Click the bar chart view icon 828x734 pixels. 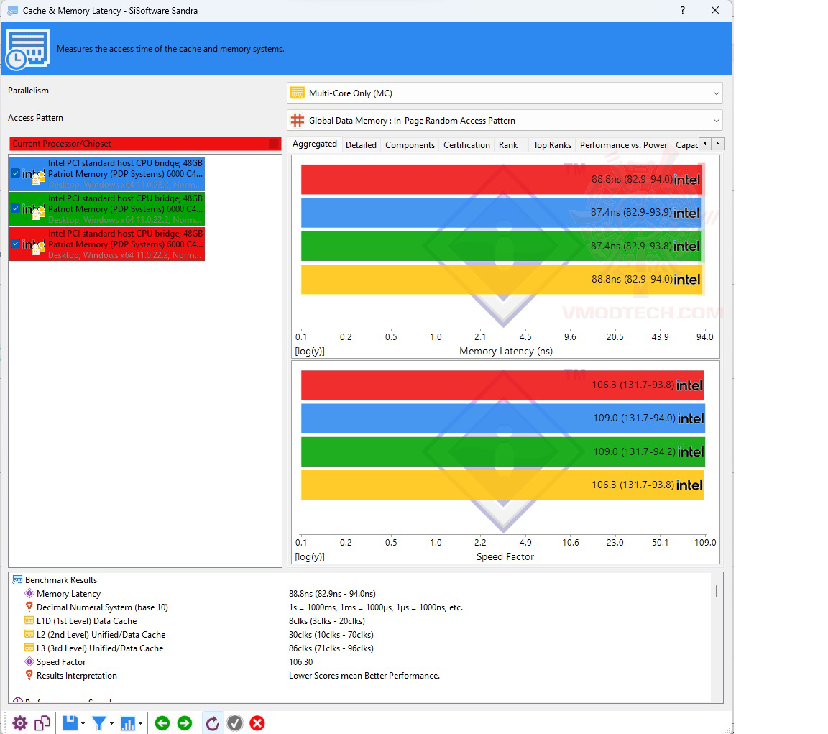(128, 723)
